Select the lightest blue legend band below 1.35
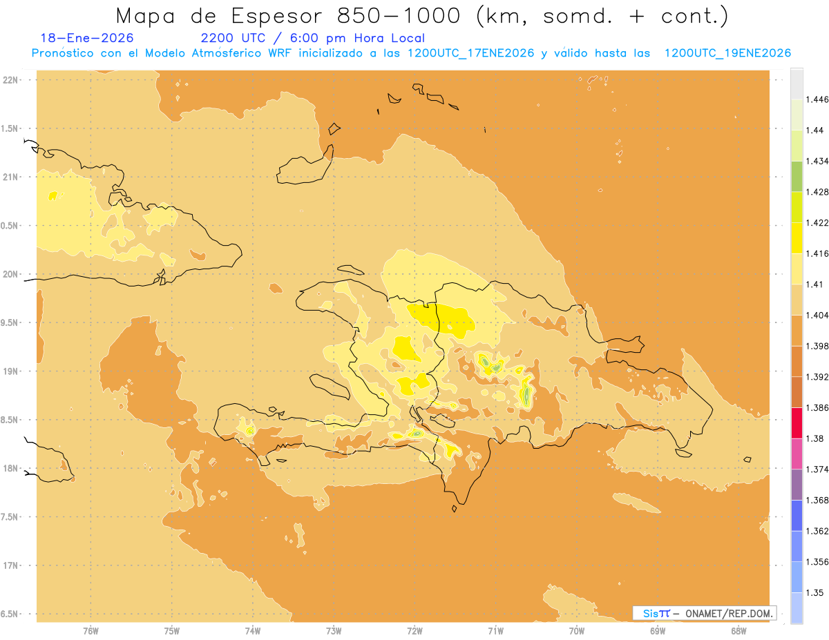The width and height of the screenshot is (829, 640). click(x=797, y=608)
